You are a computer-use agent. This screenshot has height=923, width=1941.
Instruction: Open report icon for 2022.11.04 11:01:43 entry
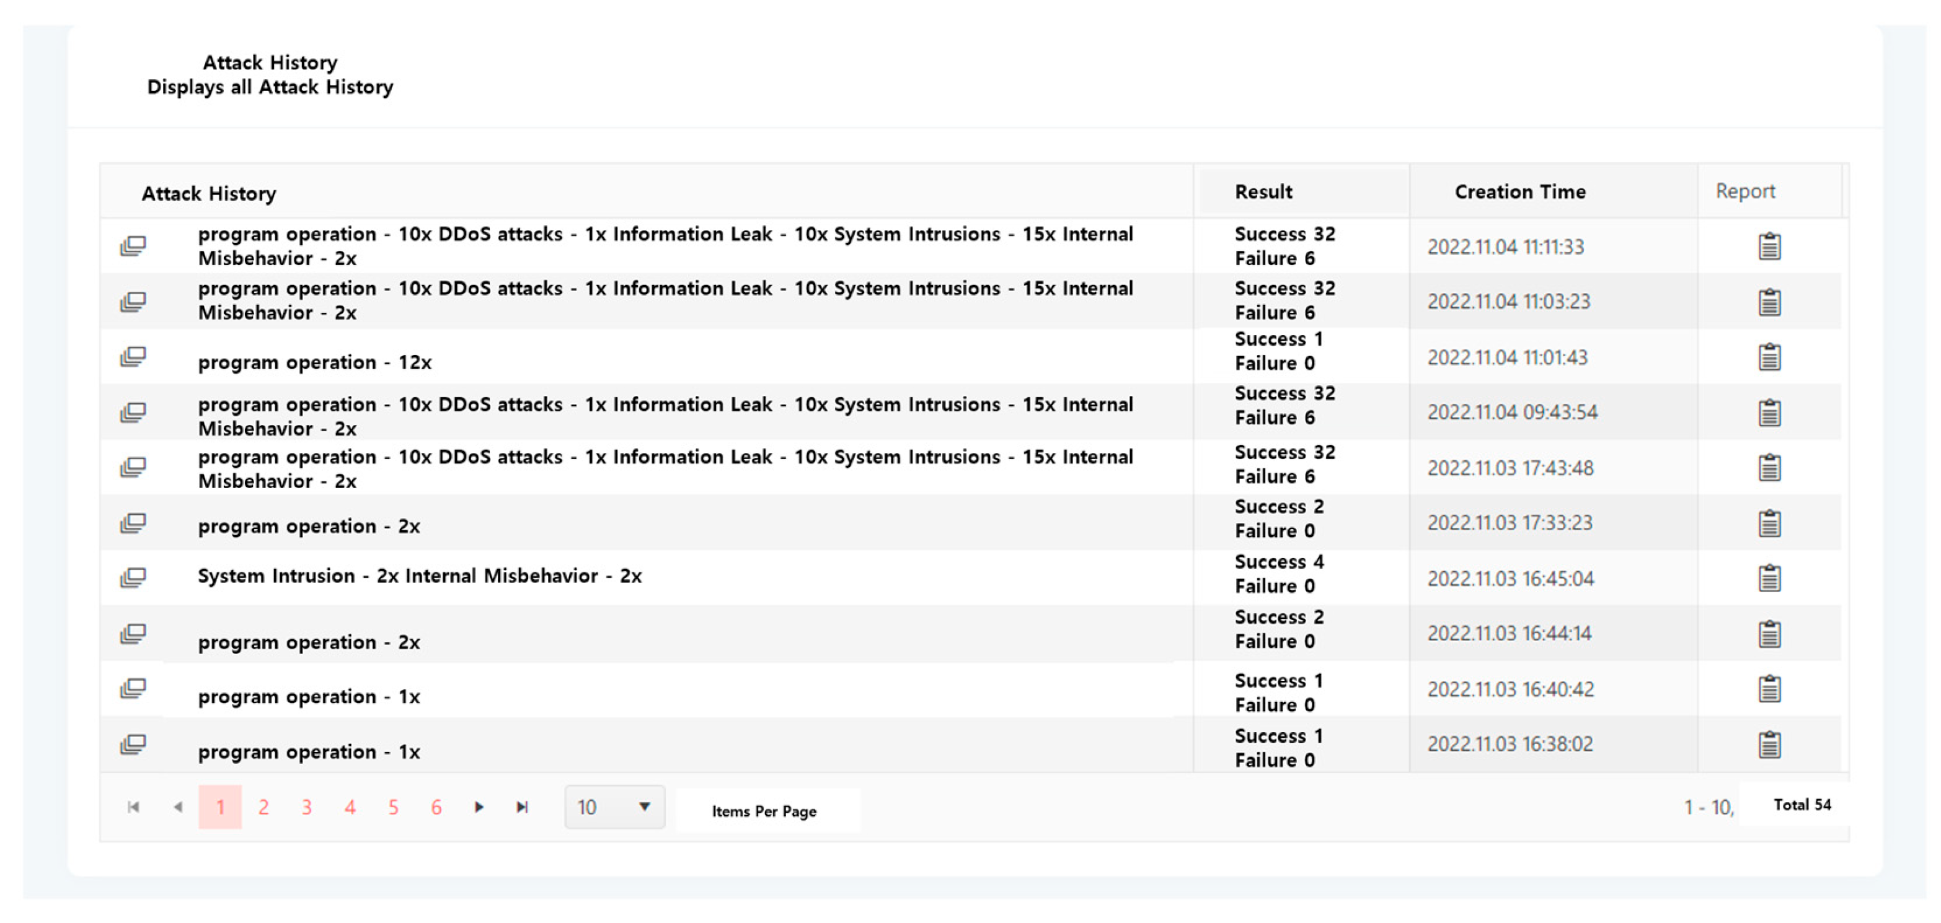pos(1769,357)
